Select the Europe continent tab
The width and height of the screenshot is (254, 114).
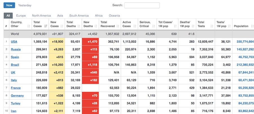coord(21,16)
